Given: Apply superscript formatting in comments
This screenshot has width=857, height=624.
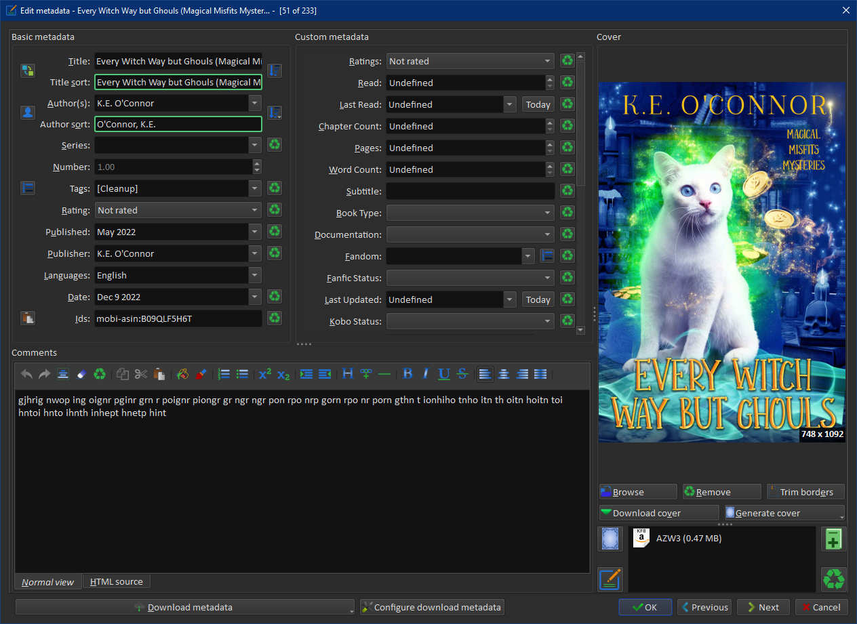Looking at the screenshot, I should 265,374.
